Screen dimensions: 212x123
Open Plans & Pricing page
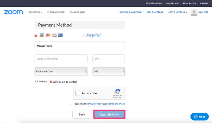tap(56, 12)
